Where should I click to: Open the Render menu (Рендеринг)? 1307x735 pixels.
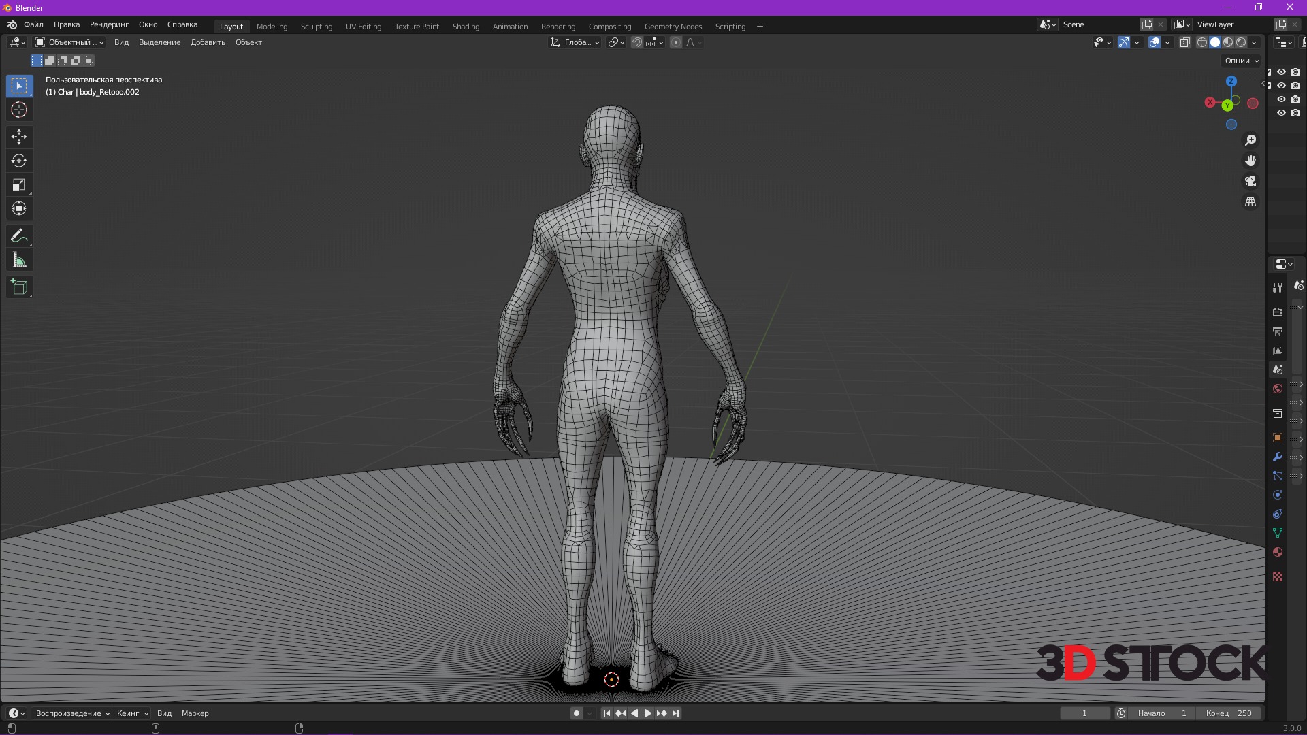(109, 24)
